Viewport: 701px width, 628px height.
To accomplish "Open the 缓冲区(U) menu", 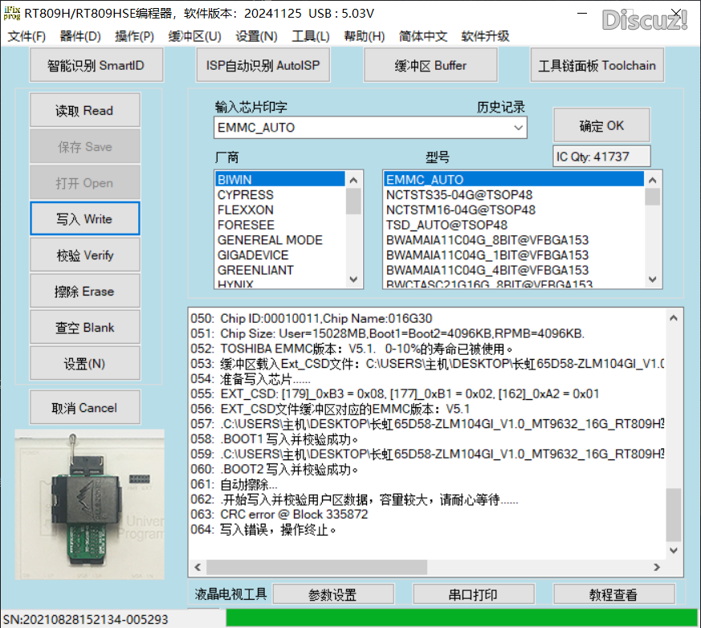I will 194,36.
